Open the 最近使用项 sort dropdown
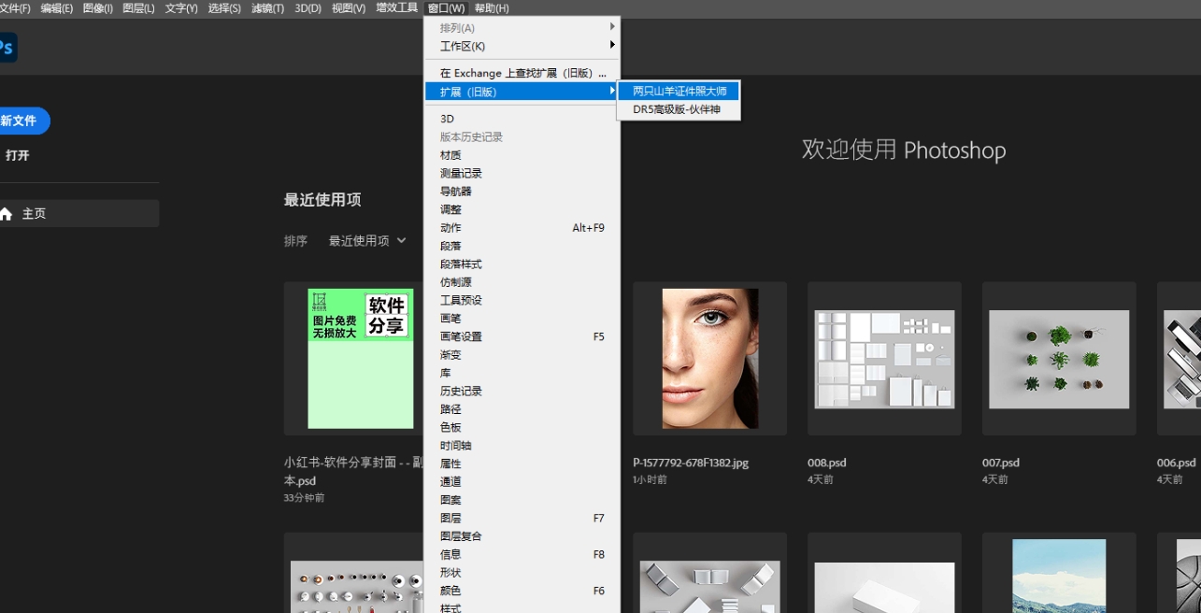Viewport: 1201px width, 613px height. [366, 241]
